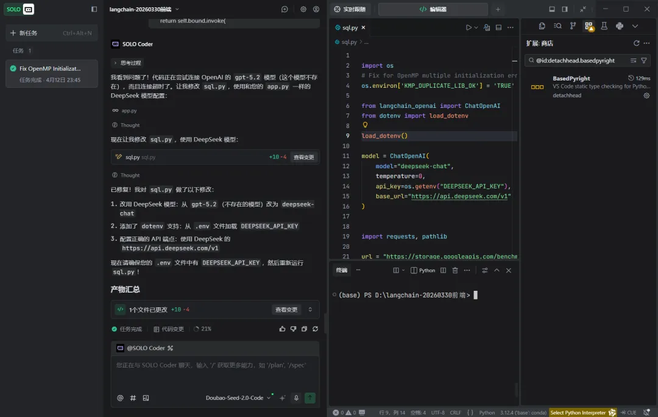Image resolution: width=658 pixels, height=417 pixels.
Task: Create a new task with 新任务
Action: 52,33
